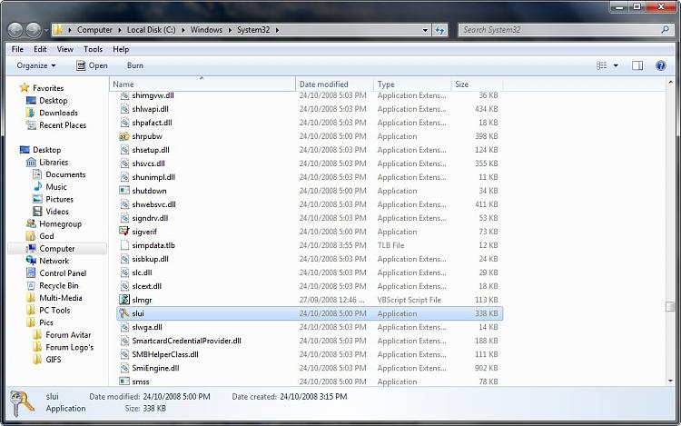681x426 pixels.
Task: Go forward with the Forward arrow button
Action: click(34, 30)
